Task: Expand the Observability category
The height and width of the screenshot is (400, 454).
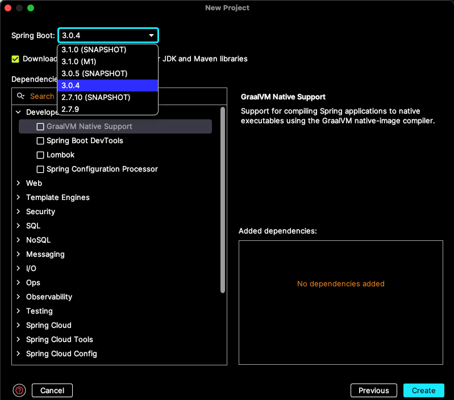Action: [x=18, y=297]
